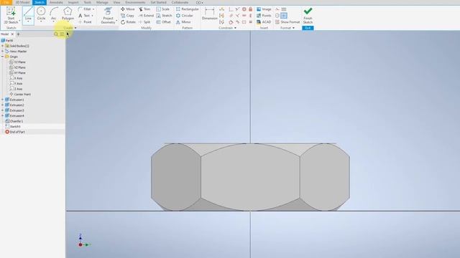Use the Split tool

point(144,22)
